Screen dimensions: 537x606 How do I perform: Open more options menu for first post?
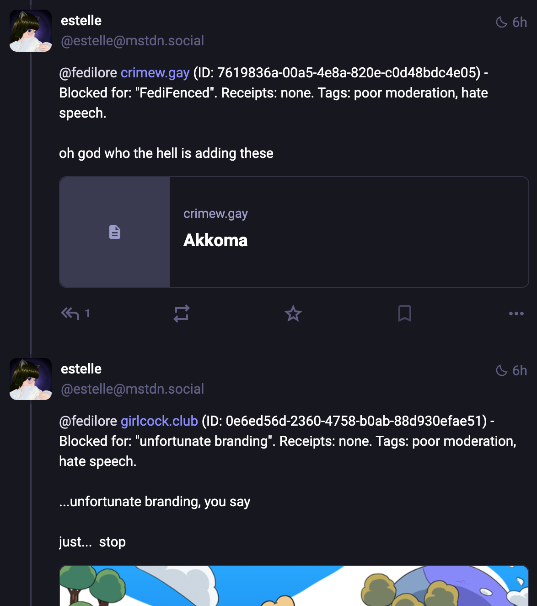tap(516, 314)
